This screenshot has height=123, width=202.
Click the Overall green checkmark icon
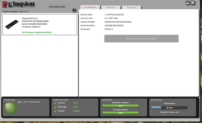[55, 111]
